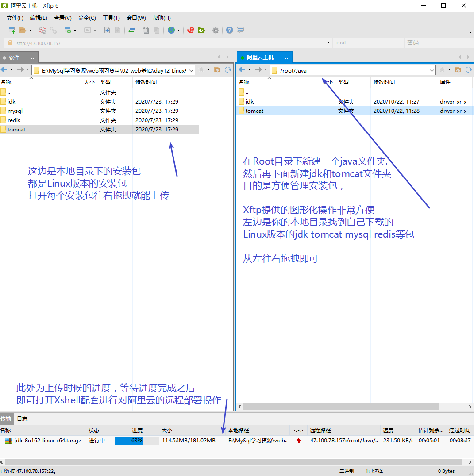Click the remote pane home folder icon

point(458,70)
